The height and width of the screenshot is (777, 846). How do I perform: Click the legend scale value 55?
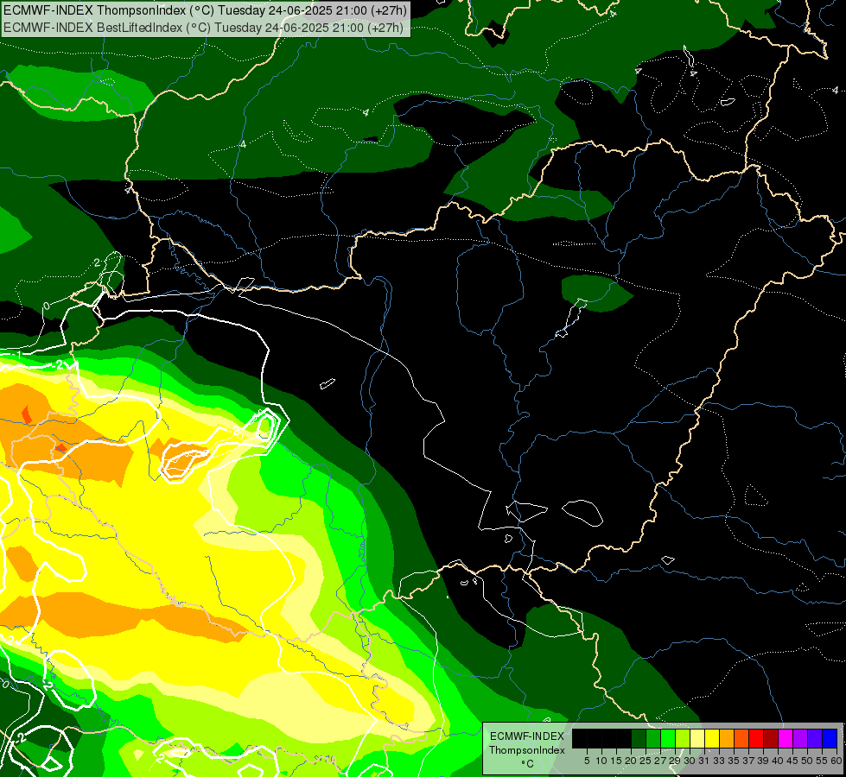(x=823, y=761)
